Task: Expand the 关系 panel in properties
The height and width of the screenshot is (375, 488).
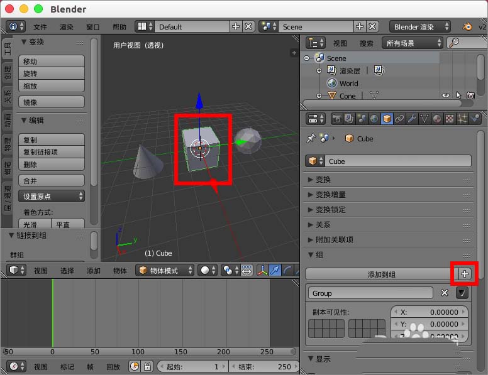Action: (319, 224)
